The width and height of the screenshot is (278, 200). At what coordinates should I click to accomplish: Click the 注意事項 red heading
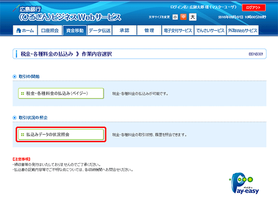pyautogui.click(x=21, y=159)
